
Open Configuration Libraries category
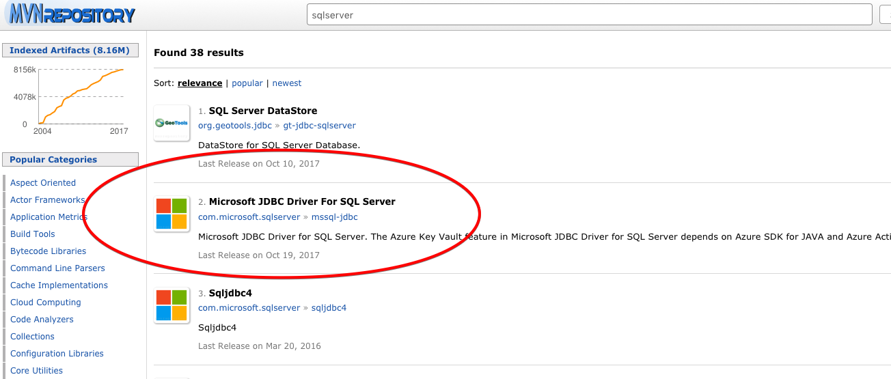click(x=57, y=354)
